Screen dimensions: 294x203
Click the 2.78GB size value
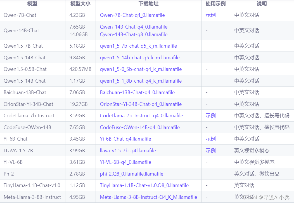[77, 174]
